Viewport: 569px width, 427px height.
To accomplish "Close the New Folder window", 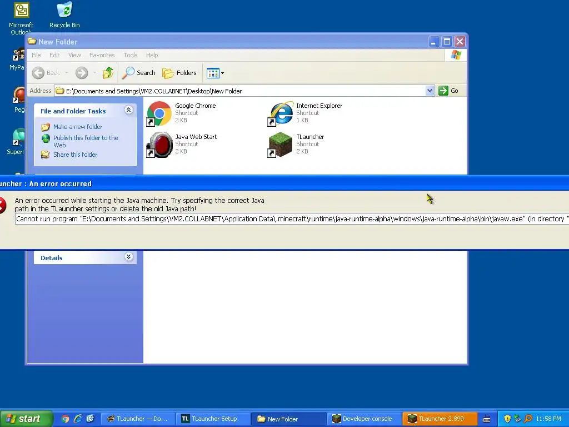I will click(460, 42).
